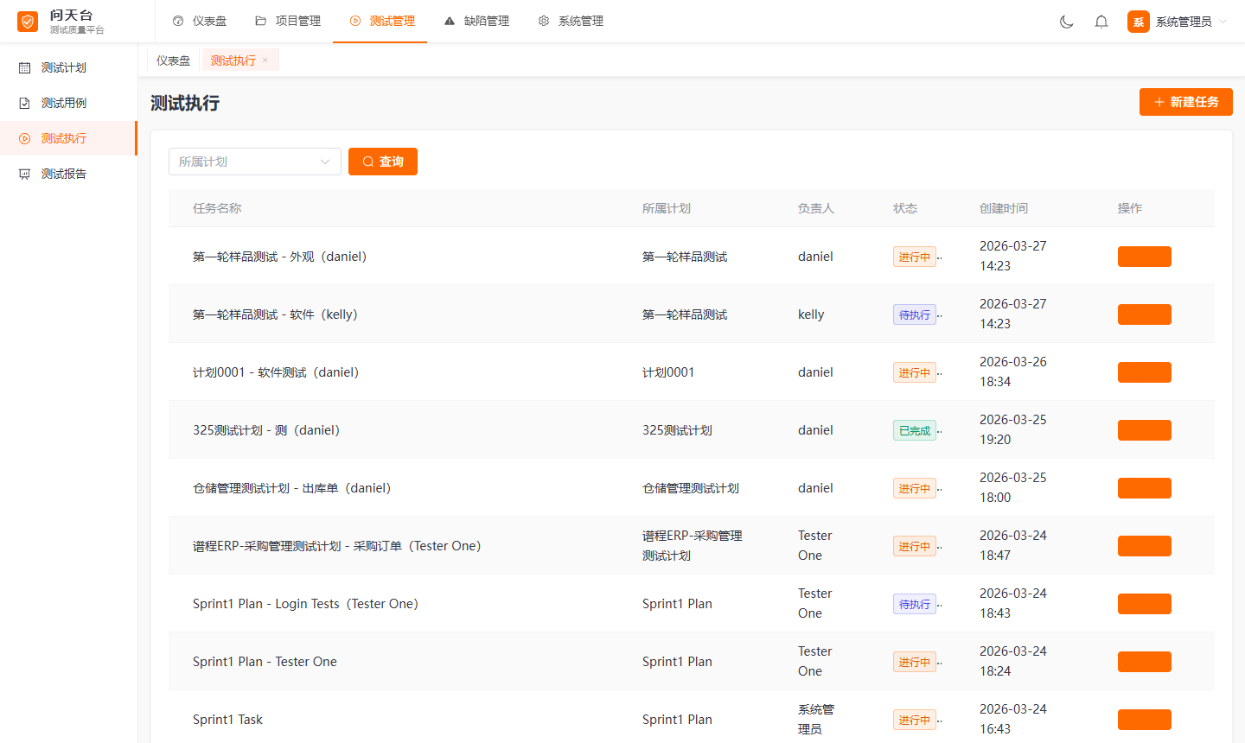Screen dimensions: 1245x743
Task: Open 项目管理 in the top navigation
Action: [288, 21]
